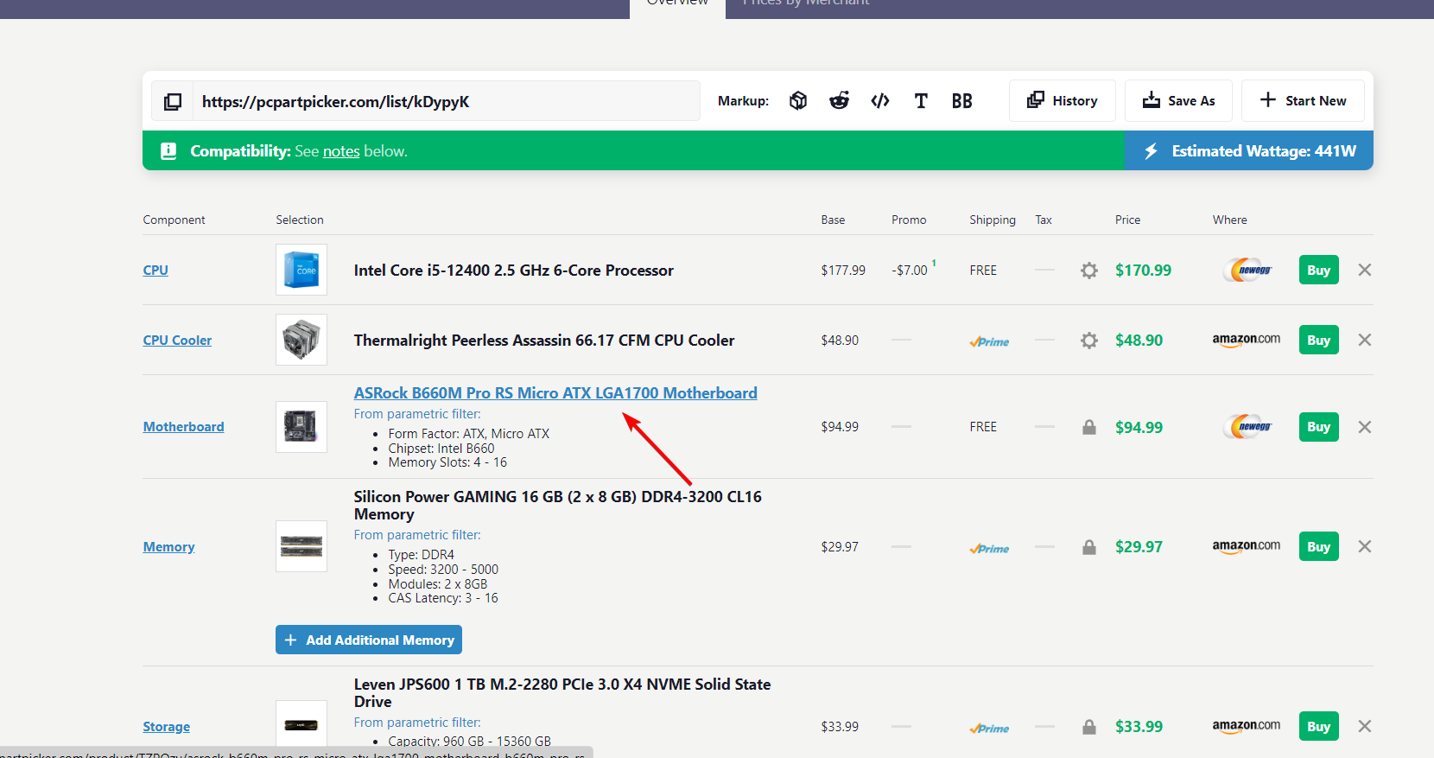
Task: Click the $29.97 green memory price
Action: (x=1139, y=547)
